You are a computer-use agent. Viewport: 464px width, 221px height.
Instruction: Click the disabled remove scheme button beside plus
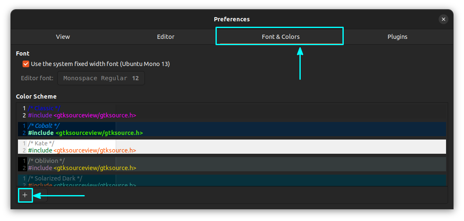pyautogui.click(x=40, y=195)
